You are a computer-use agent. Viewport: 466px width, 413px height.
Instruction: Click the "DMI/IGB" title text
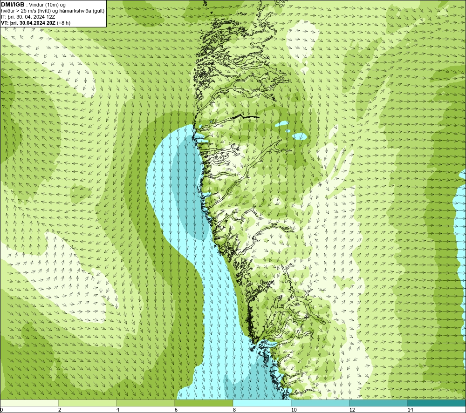[x=13, y=5]
